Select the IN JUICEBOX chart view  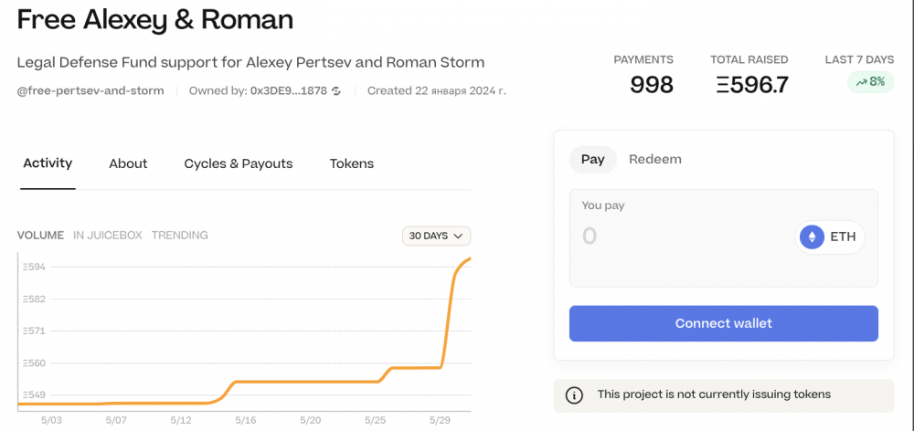(107, 236)
